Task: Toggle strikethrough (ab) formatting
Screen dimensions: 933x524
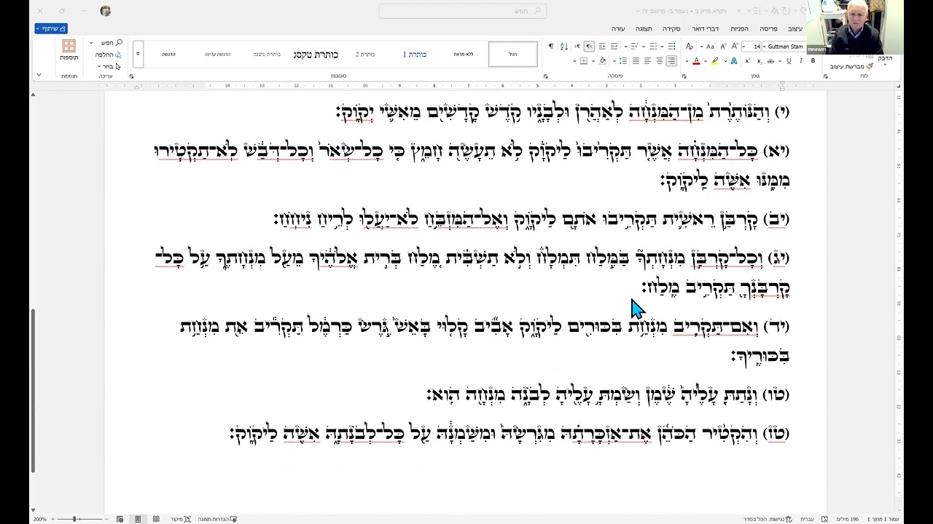Action: (770, 61)
